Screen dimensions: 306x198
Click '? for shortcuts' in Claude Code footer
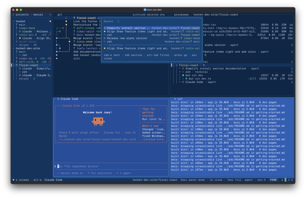pos(100,173)
